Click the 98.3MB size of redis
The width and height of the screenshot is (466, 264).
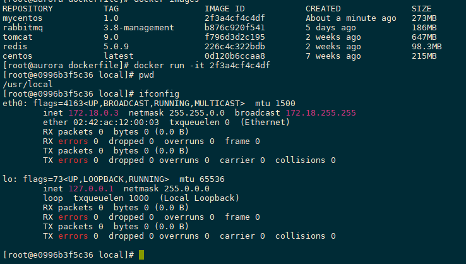pyautogui.click(x=426, y=47)
